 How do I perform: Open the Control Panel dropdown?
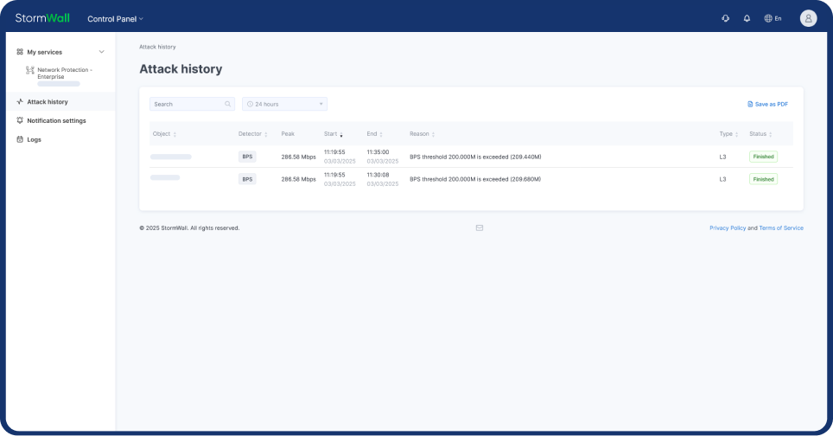(115, 18)
